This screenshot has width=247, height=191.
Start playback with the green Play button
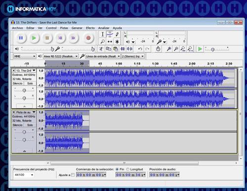pyautogui.click(x=34, y=38)
